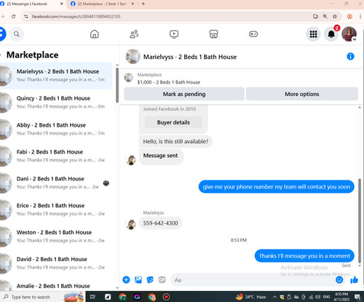Click the Marielvyss header profile thumbnail
This screenshot has height=302, width=364.
132,57
